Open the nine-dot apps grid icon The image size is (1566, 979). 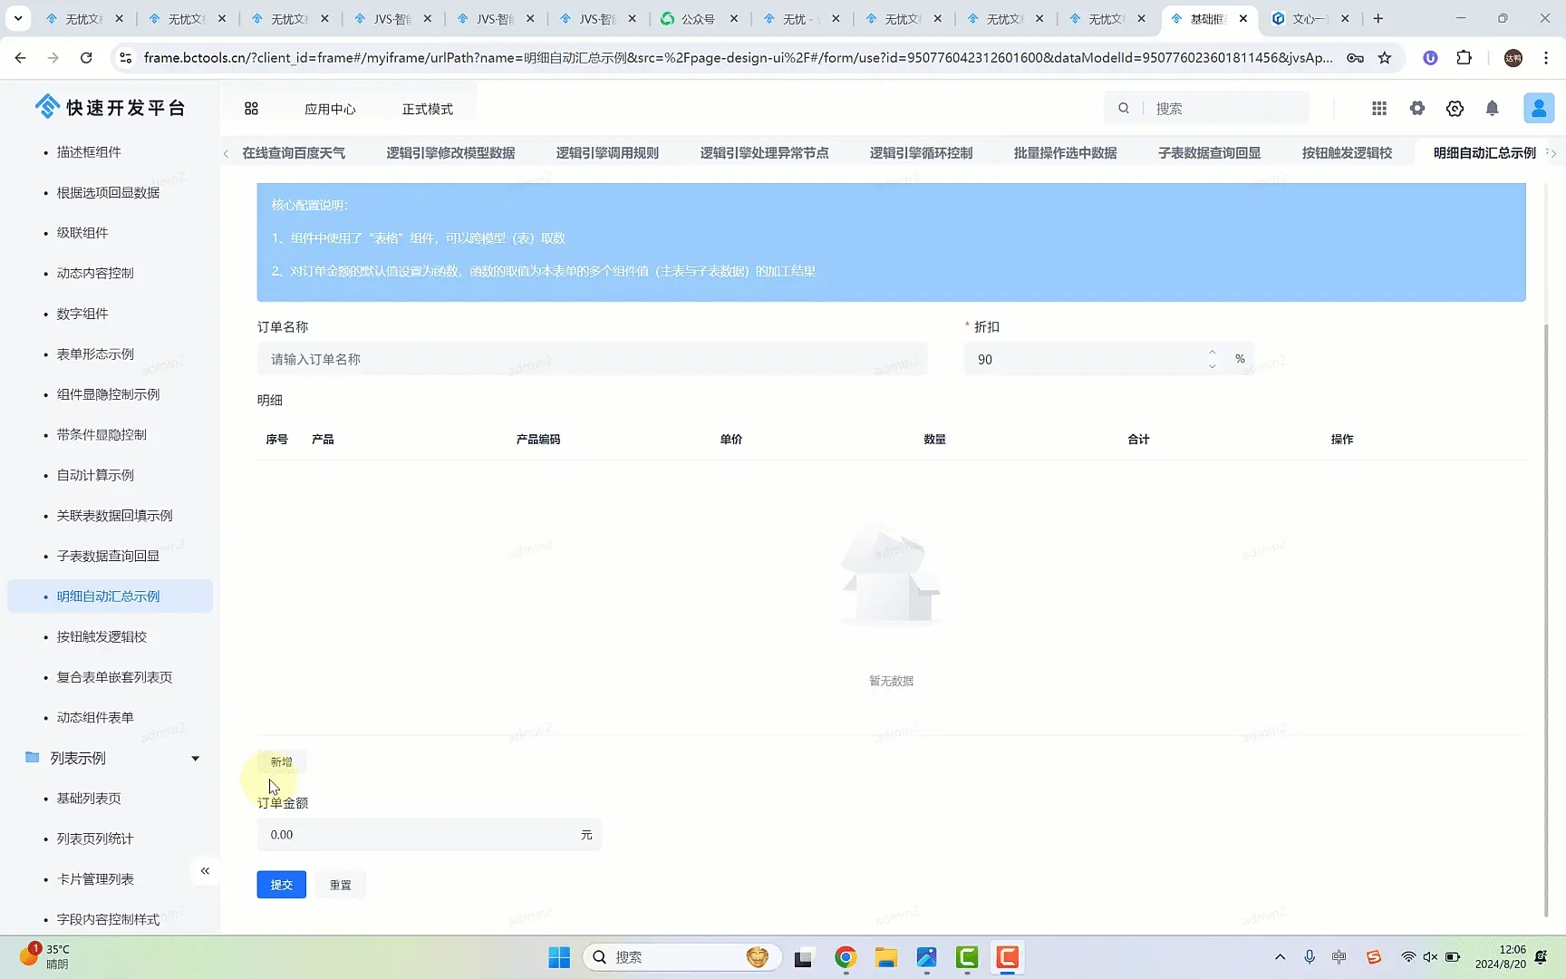tap(1379, 109)
